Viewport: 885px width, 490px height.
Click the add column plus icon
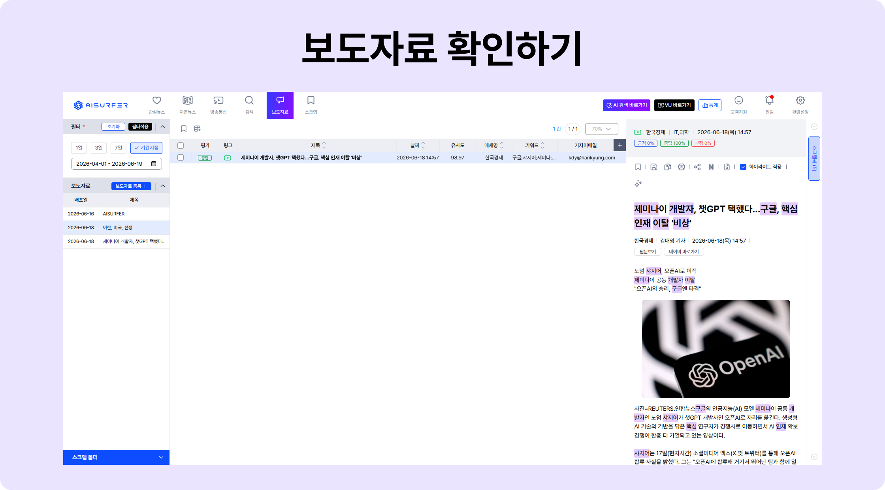click(x=619, y=145)
